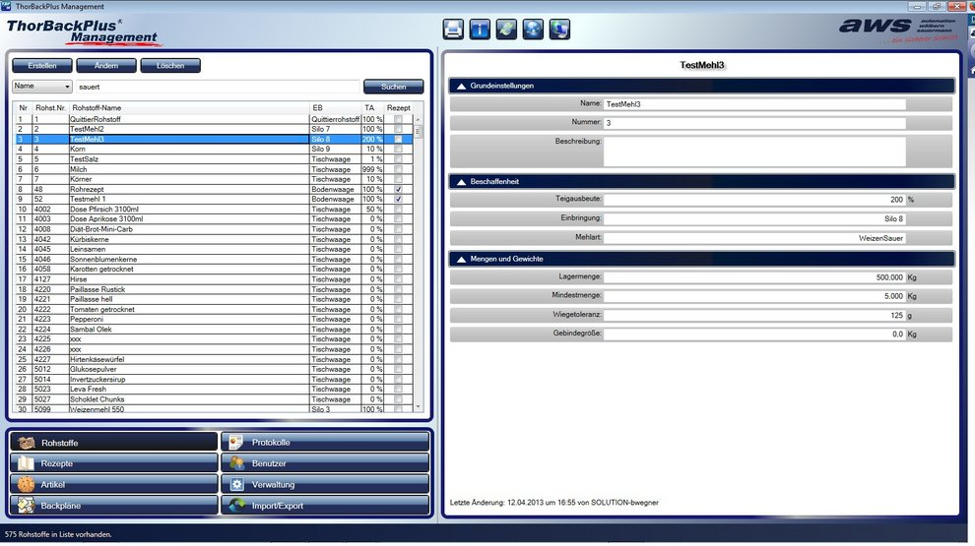Screen dimensions: 975x546
Task: Click the Mehlart field showing WeizenSauer
Action: point(754,238)
